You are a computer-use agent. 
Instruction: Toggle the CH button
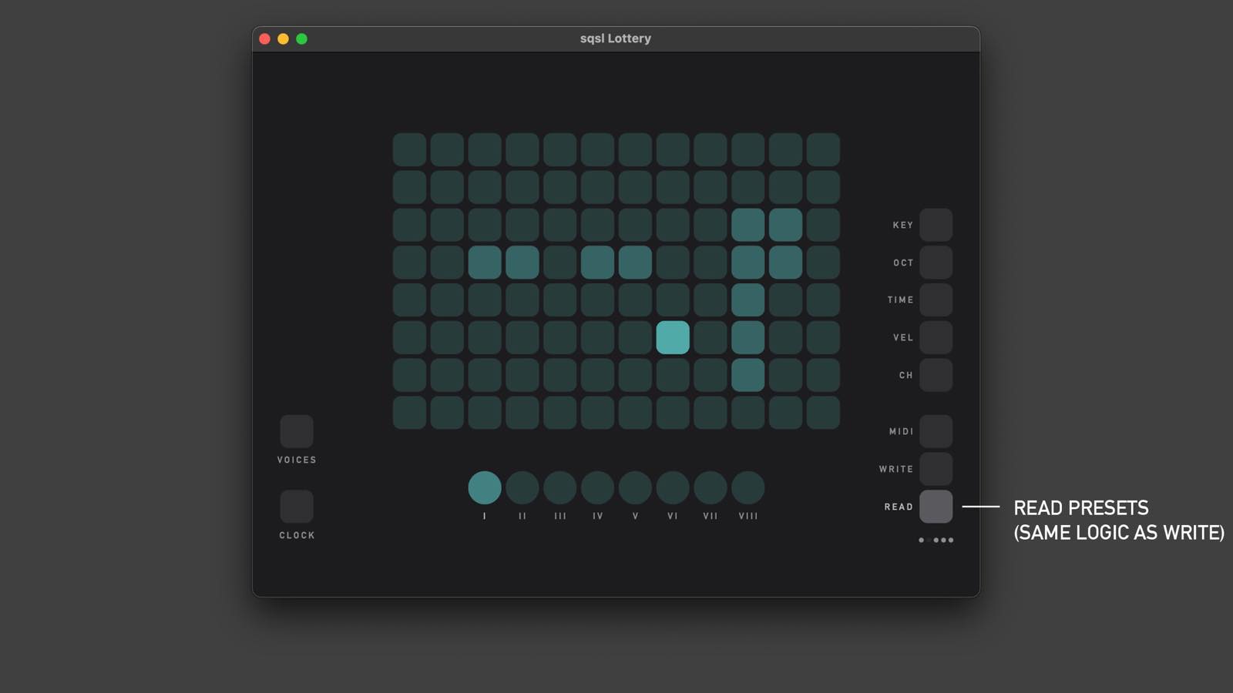coord(936,375)
